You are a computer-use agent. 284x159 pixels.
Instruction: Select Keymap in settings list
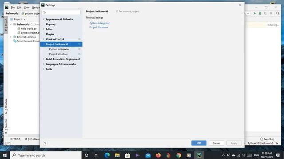click(51, 24)
